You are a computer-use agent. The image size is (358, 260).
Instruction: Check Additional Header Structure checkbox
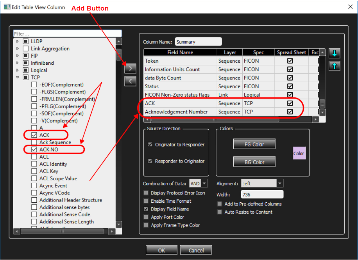[34, 200]
